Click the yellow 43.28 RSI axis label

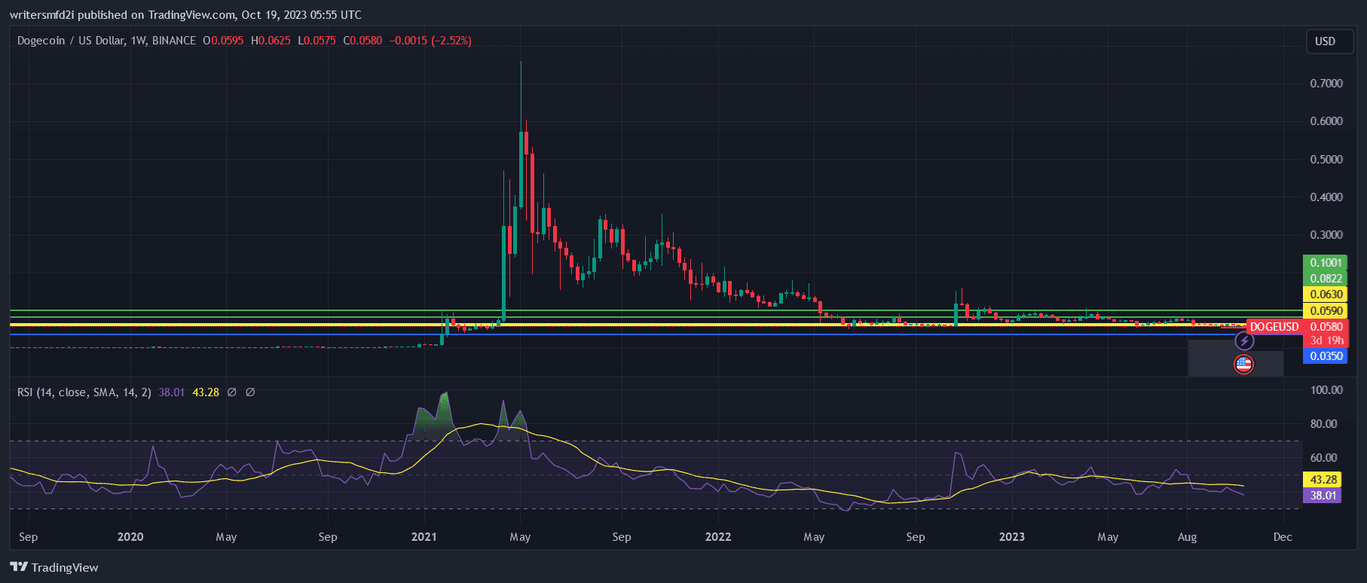(x=1323, y=479)
